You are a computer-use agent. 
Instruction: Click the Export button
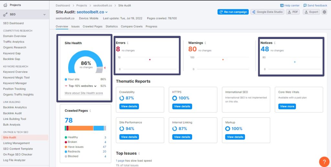coord(311,12)
